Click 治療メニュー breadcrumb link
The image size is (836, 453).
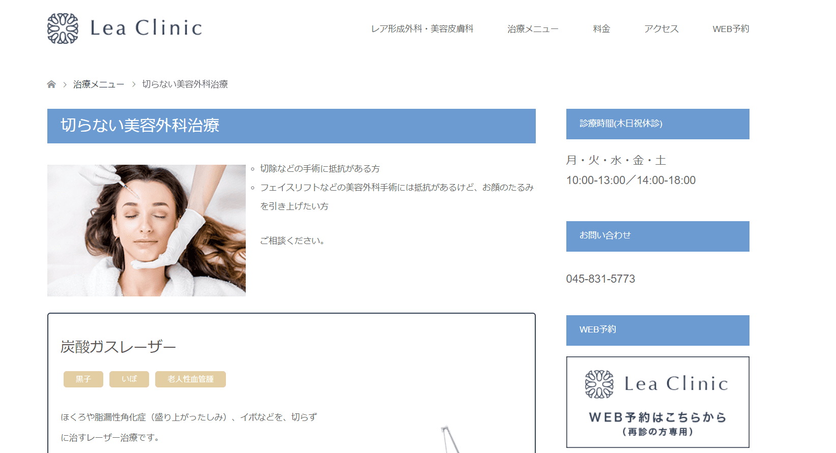tap(99, 84)
